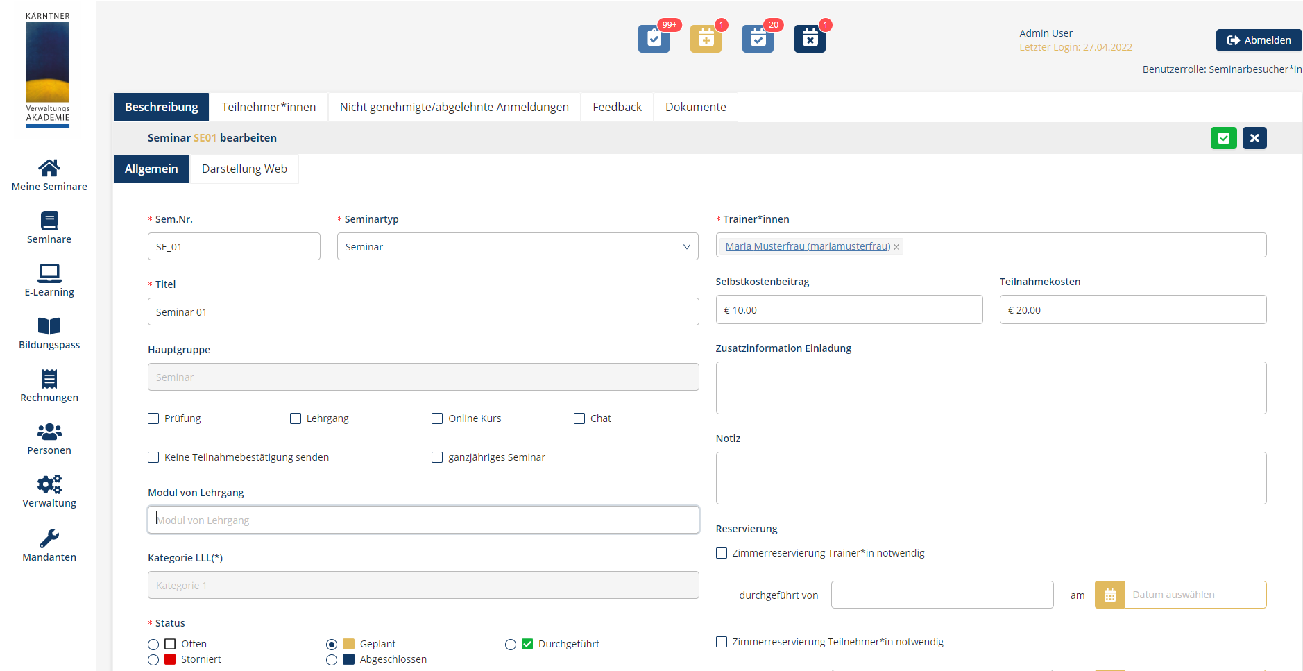The width and height of the screenshot is (1303, 671).
Task: Remove trainer Maria Musterfrau via the x
Action: click(896, 247)
